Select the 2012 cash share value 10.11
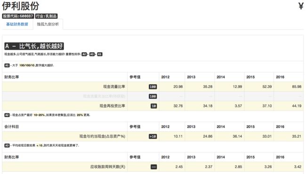 [178, 136]
